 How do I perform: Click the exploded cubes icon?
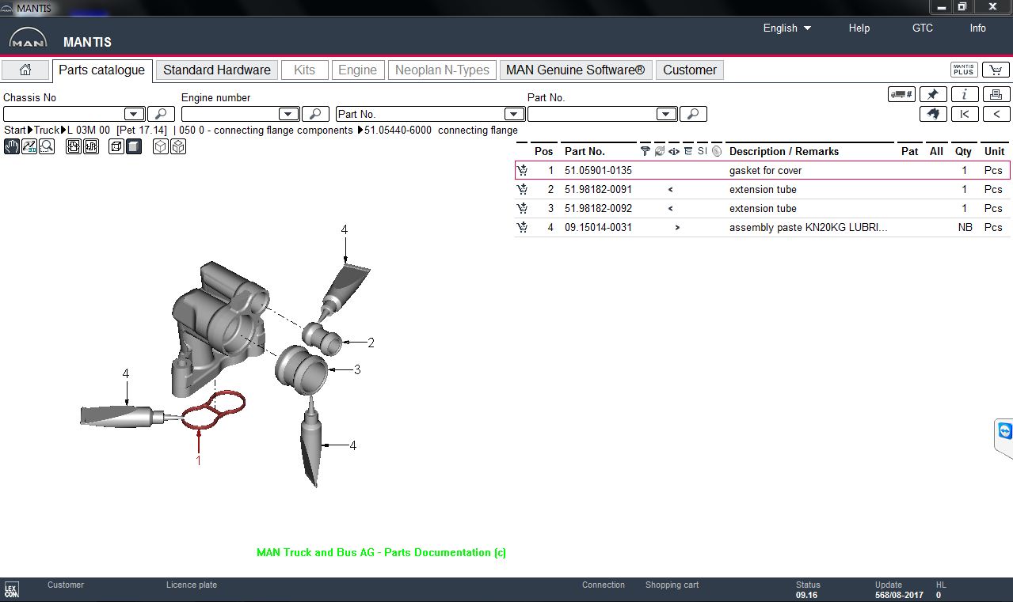pyautogui.click(x=178, y=146)
